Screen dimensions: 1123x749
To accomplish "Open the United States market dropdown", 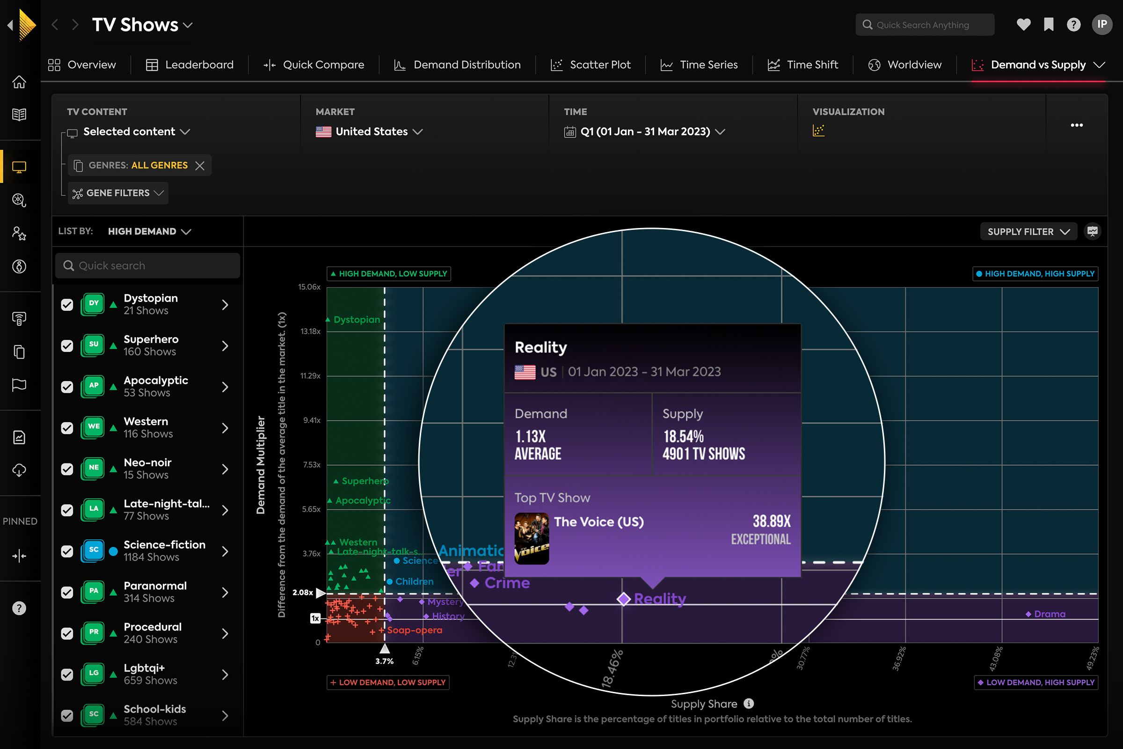I will (x=370, y=132).
